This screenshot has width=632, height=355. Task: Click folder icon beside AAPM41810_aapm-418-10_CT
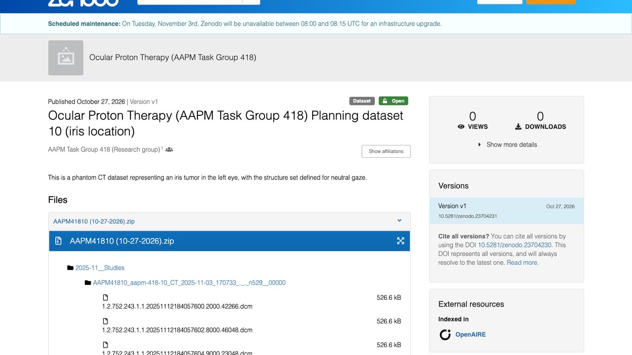click(x=88, y=283)
